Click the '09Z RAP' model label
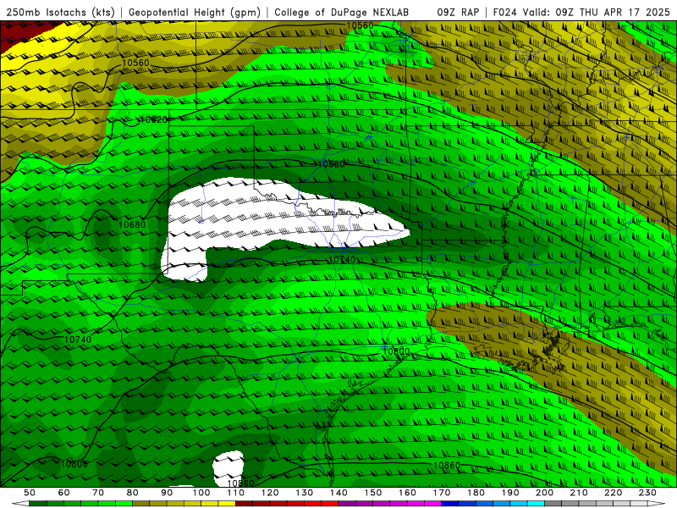The height and width of the screenshot is (508, 677). click(x=458, y=12)
